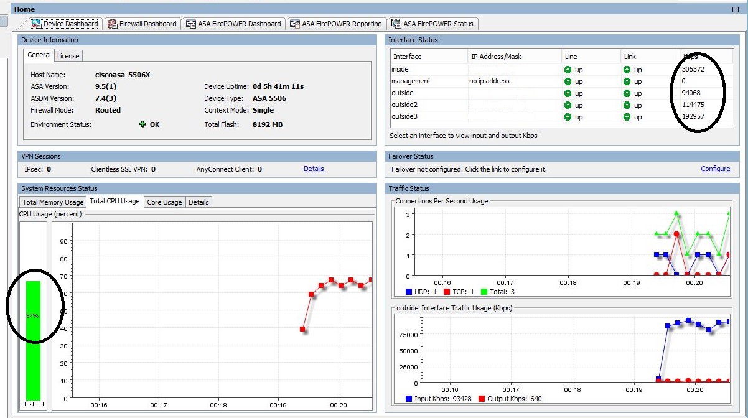Open the ASA FirePOWER Dashboard tab

tap(239, 24)
